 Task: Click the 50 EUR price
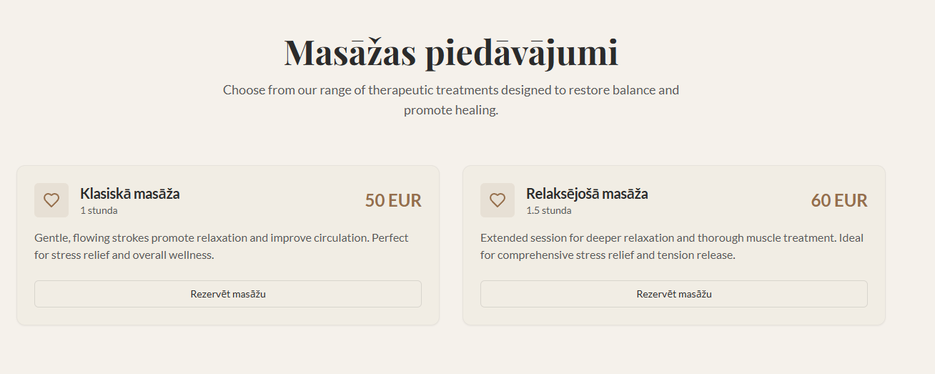coord(393,200)
